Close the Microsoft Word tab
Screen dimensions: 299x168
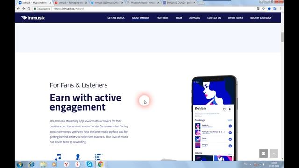tap(158, 3)
